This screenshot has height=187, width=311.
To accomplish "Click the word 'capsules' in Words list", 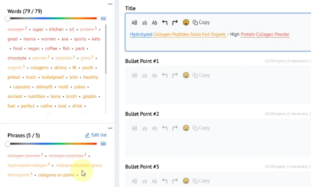I will click(x=21, y=87).
